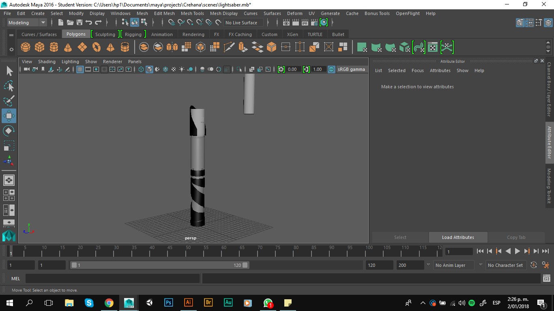Switch to the Rigging shelf tab
This screenshot has height=311, width=554.
pyautogui.click(x=133, y=34)
